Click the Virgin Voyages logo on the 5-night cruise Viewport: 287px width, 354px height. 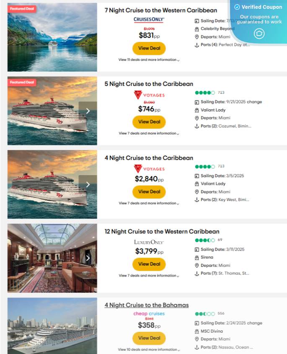pyautogui.click(x=149, y=95)
